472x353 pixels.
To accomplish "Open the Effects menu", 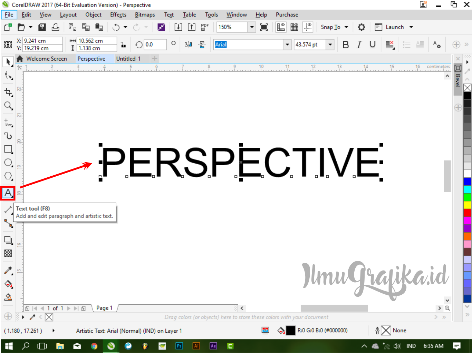I will pyautogui.click(x=118, y=14).
